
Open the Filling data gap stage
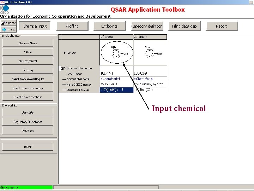coord(185,26)
